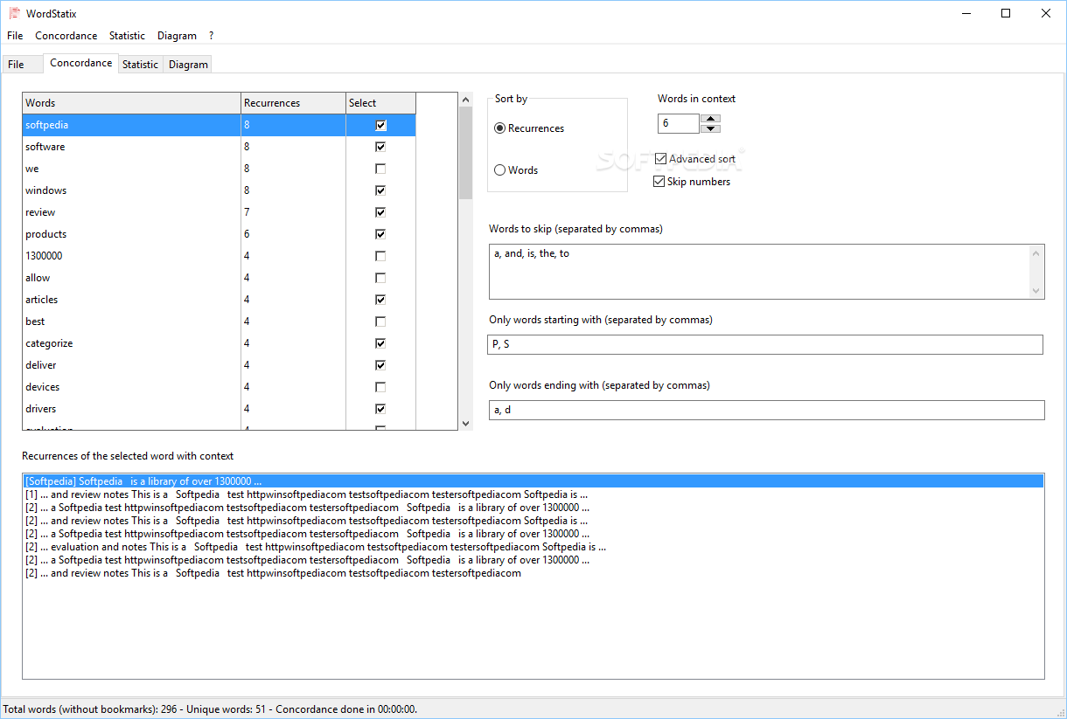Click the word list scrollbar thumb

coord(465,153)
